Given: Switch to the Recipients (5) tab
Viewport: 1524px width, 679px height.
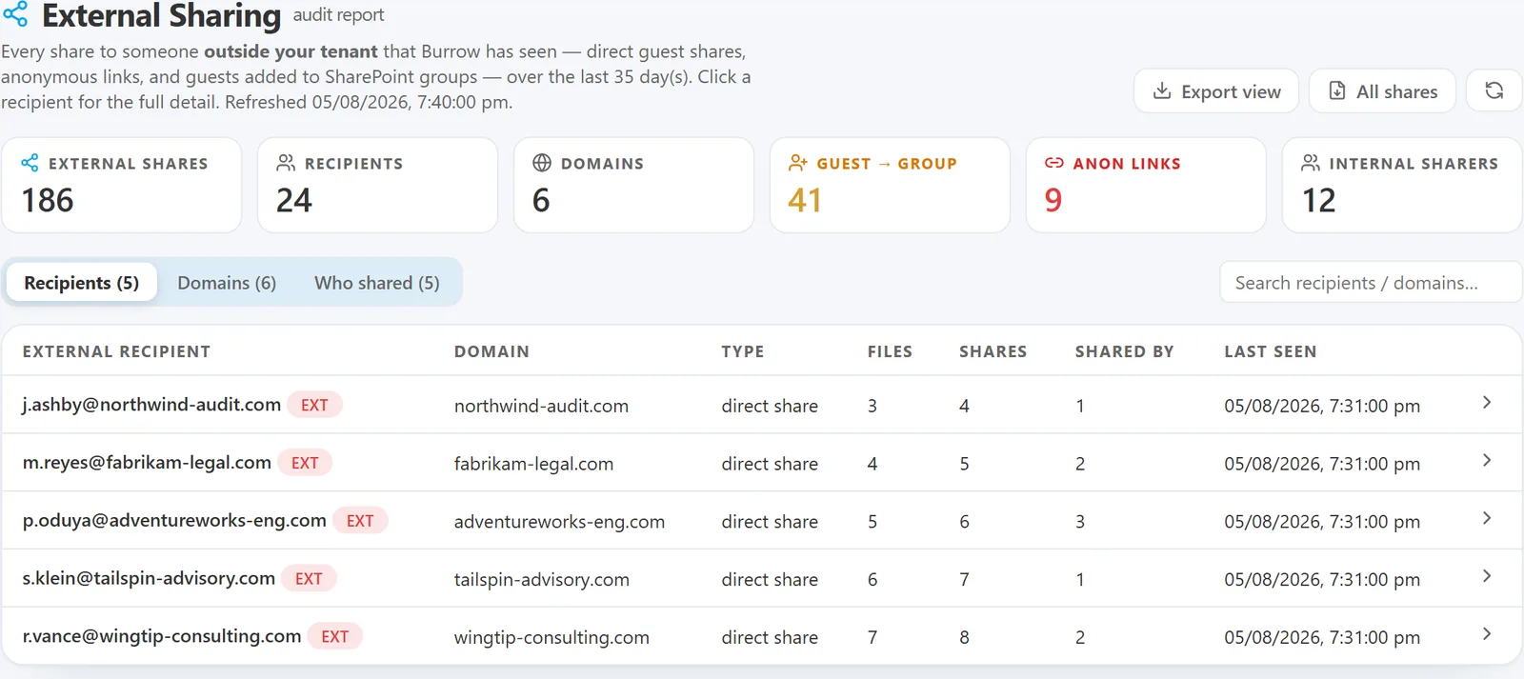Looking at the screenshot, I should (x=82, y=283).
